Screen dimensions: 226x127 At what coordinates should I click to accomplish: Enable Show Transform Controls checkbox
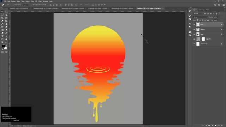coord(32,5)
